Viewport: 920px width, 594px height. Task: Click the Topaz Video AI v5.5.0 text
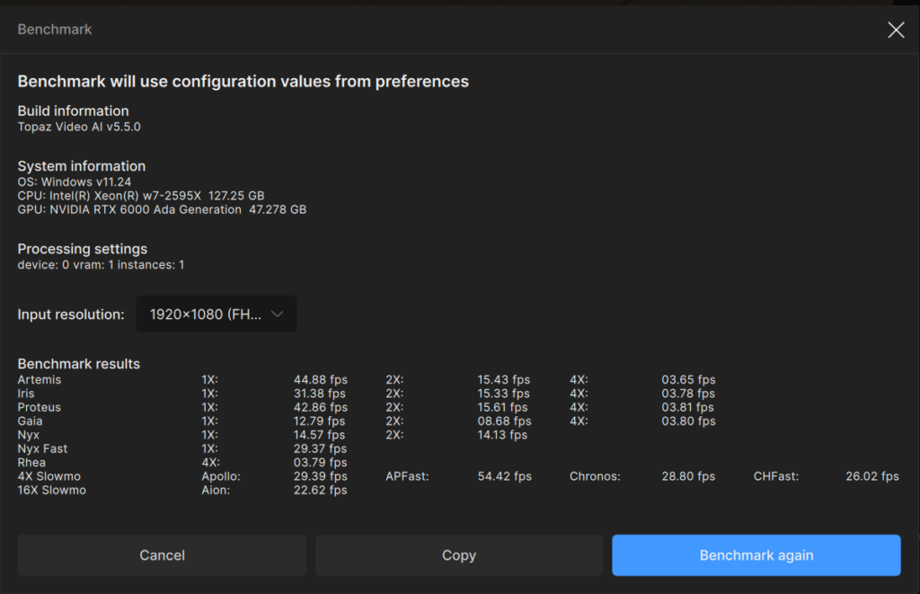79,127
